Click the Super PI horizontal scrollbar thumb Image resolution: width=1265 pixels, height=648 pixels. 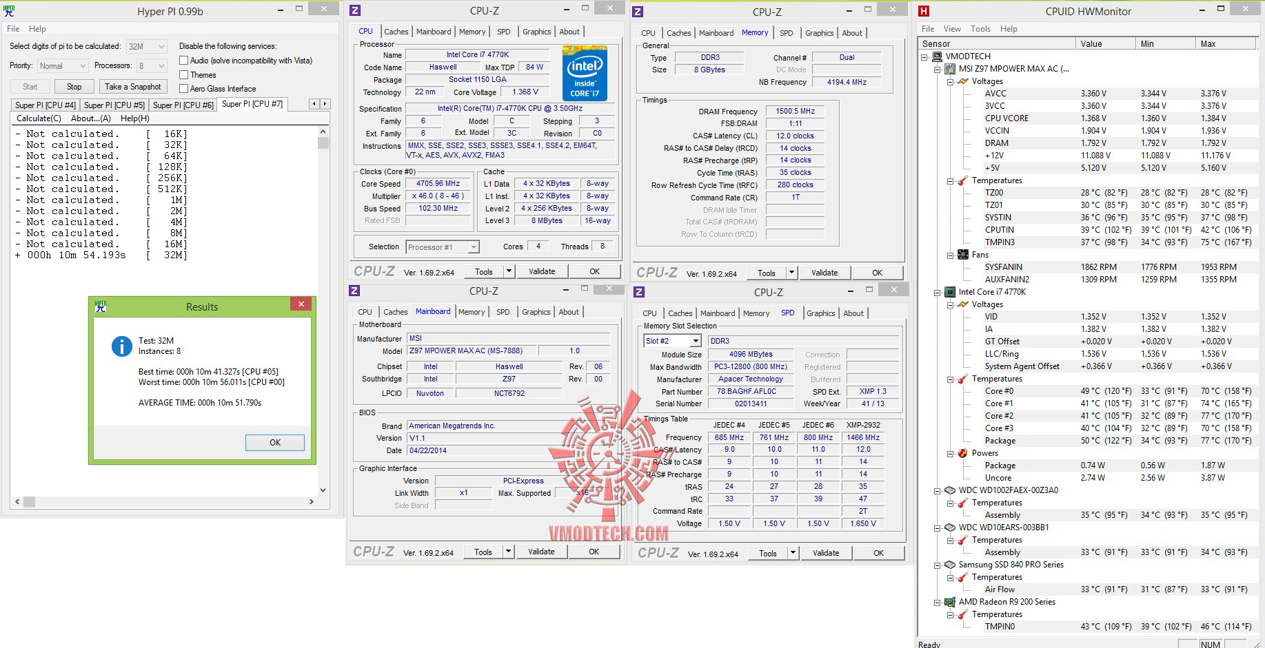(x=29, y=502)
